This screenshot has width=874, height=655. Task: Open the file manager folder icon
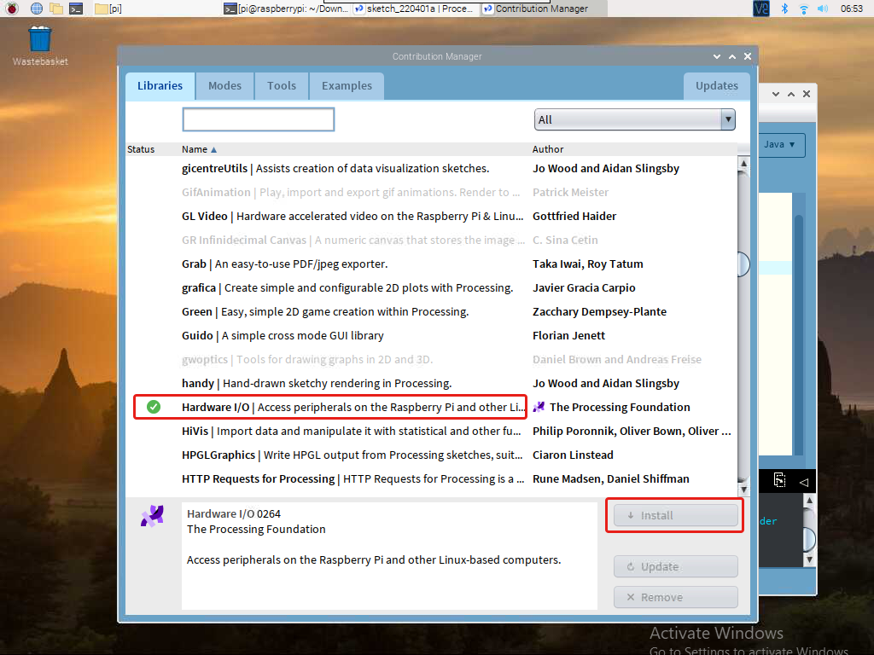(55, 9)
